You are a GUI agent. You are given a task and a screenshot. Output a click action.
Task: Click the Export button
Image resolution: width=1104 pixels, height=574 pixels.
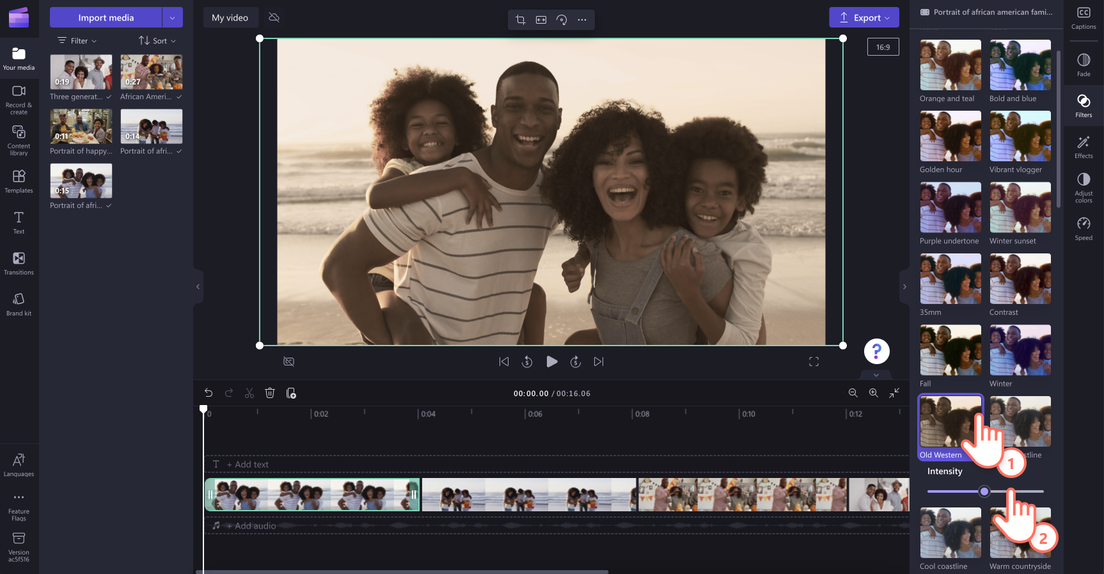click(x=864, y=17)
